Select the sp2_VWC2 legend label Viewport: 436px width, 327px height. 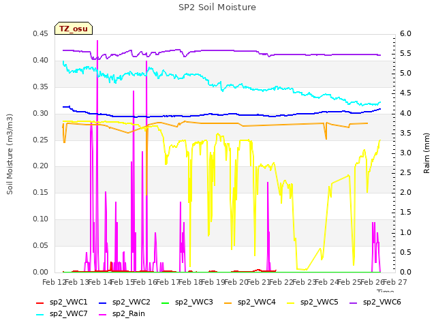[131, 302]
